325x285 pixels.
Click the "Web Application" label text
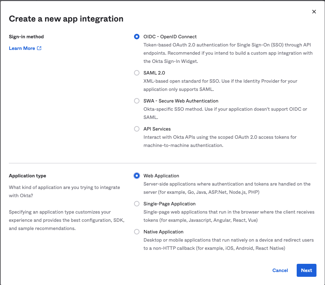point(161,176)
